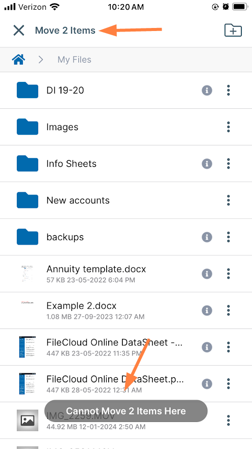Screen dimensions: 252x449
Task: Open more options for DI 19-20
Action: tap(228, 91)
